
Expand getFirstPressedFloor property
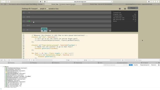click(x=4, y=73)
